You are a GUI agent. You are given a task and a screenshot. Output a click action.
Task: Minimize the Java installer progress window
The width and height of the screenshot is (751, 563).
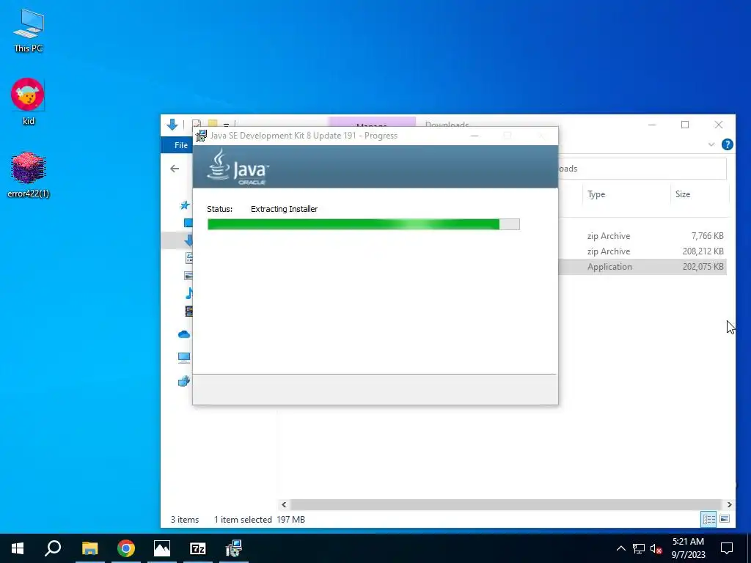coord(475,136)
